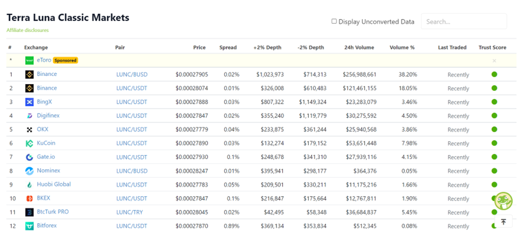Open the BingX exchange link
The image size is (522, 231).
tap(44, 101)
